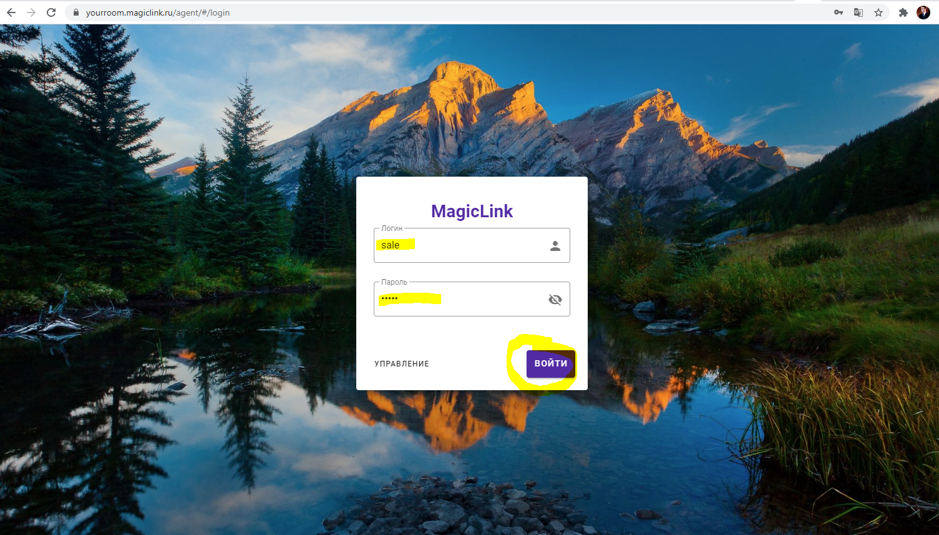Click the browser forward arrow
Viewport: 939px width, 535px height.
click(31, 12)
